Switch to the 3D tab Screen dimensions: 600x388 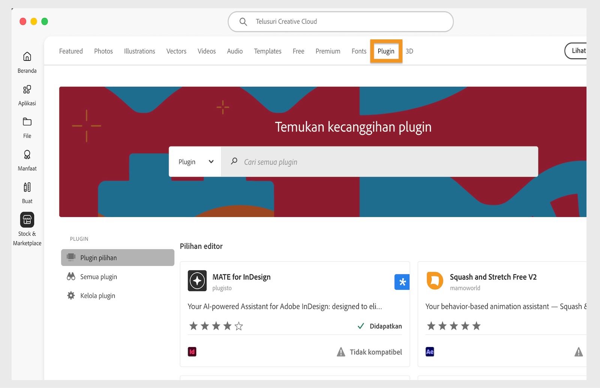409,51
